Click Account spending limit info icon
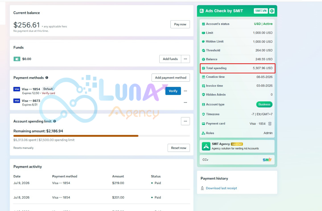 coord(55,121)
